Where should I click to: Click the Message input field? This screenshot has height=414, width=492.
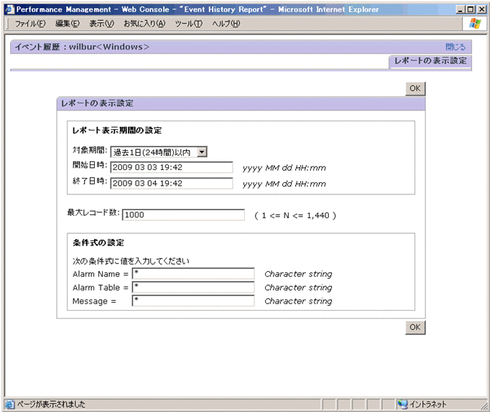tap(193, 301)
